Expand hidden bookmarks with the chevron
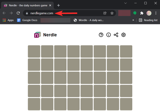The height and width of the screenshot is (111, 160). point(133,20)
